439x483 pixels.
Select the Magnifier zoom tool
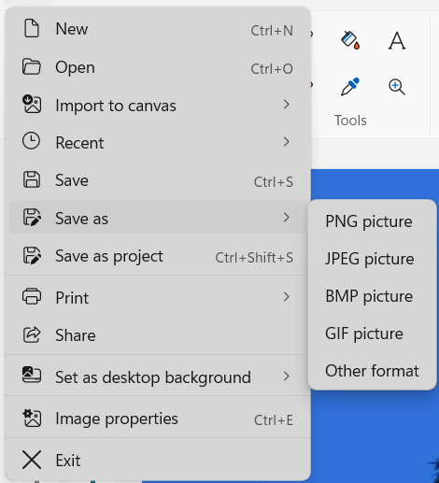(x=397, y=87)
